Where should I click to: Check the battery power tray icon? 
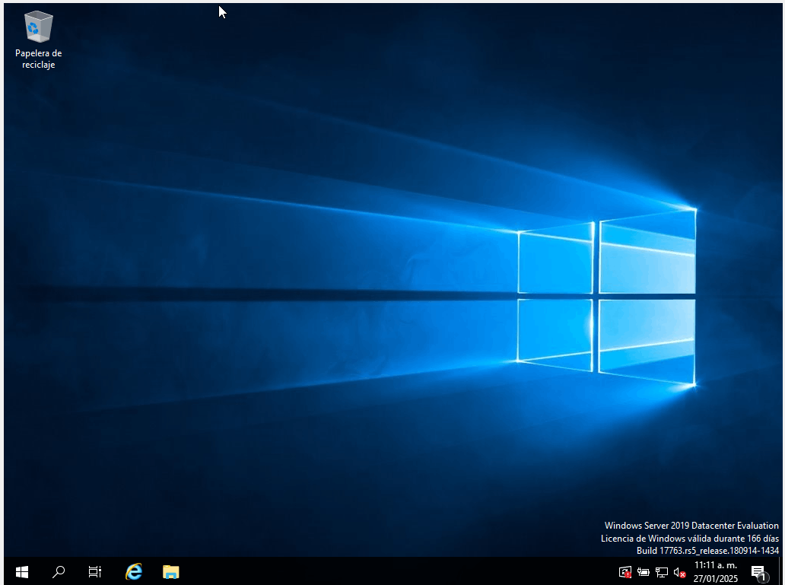[x=644, y=572]
